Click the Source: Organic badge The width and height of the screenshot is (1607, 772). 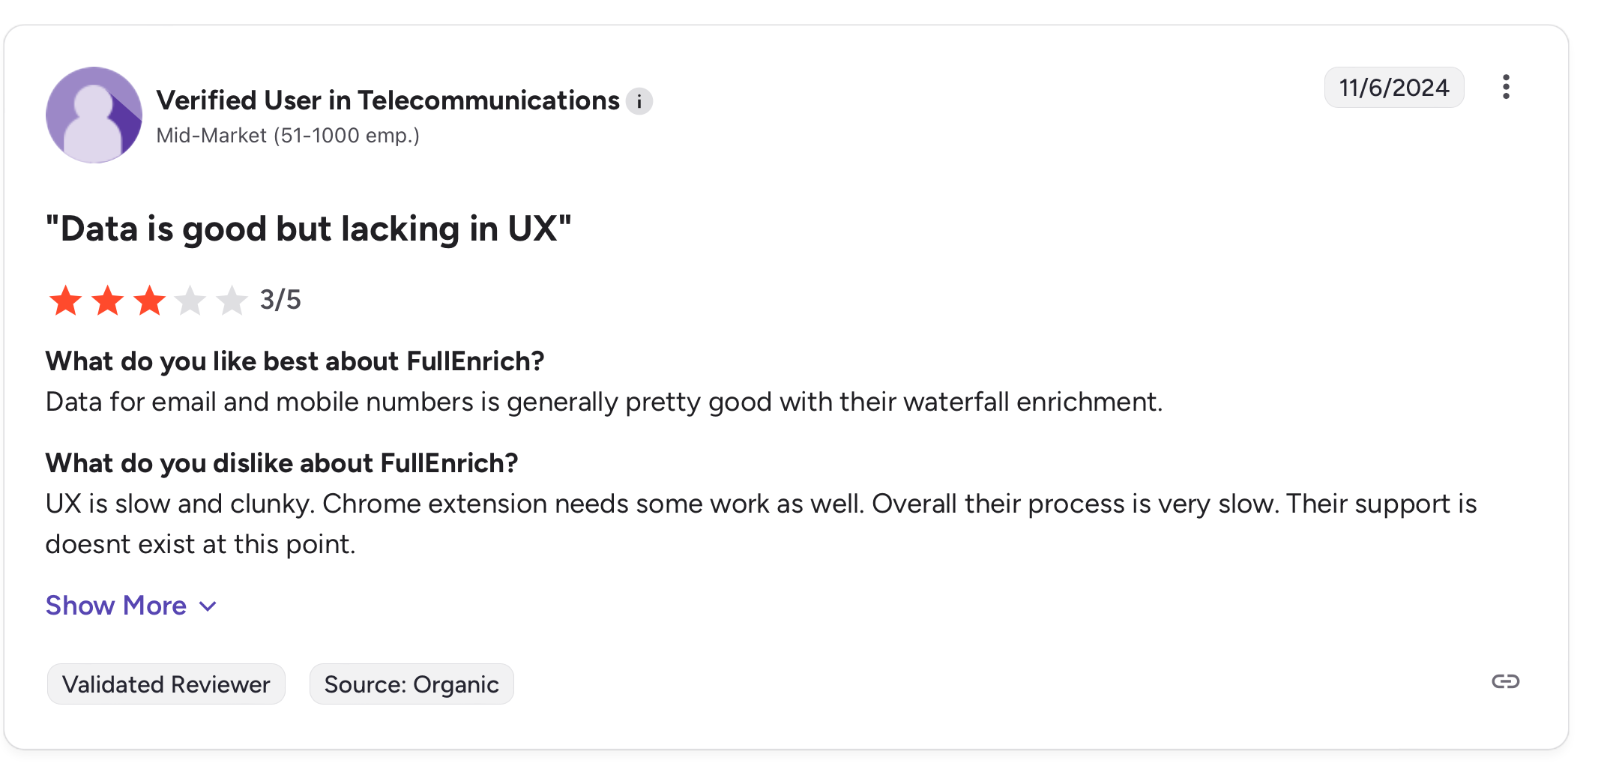click(411, 684)
